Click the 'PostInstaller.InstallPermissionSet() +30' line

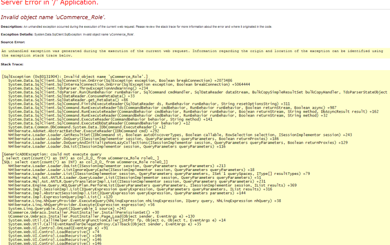83,212
